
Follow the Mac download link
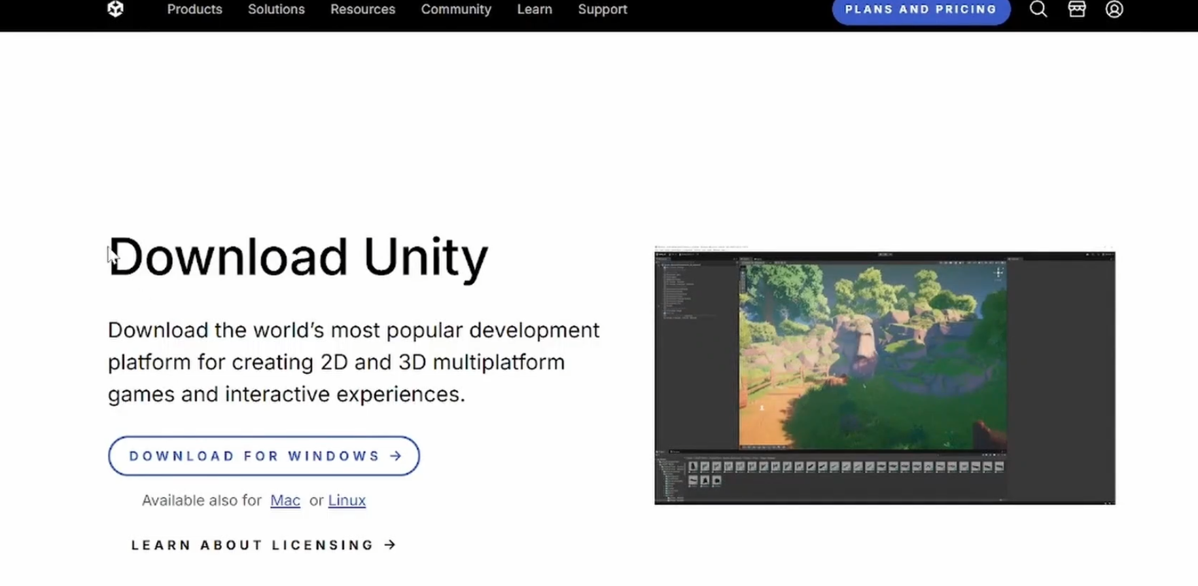click(285, 500)
